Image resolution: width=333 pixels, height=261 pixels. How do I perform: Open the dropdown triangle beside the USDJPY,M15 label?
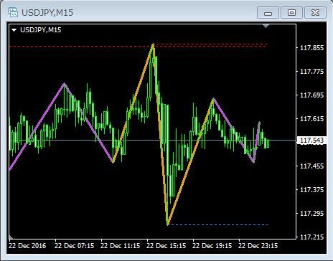point(14,30)
